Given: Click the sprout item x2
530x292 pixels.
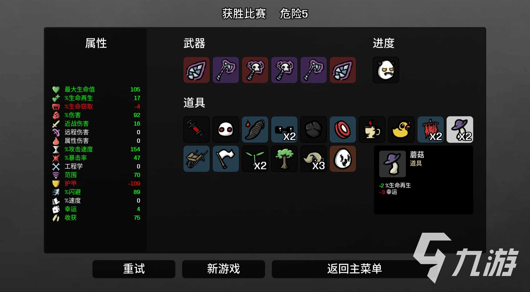Looking at the screenshot, I should [x=255, y=159].
